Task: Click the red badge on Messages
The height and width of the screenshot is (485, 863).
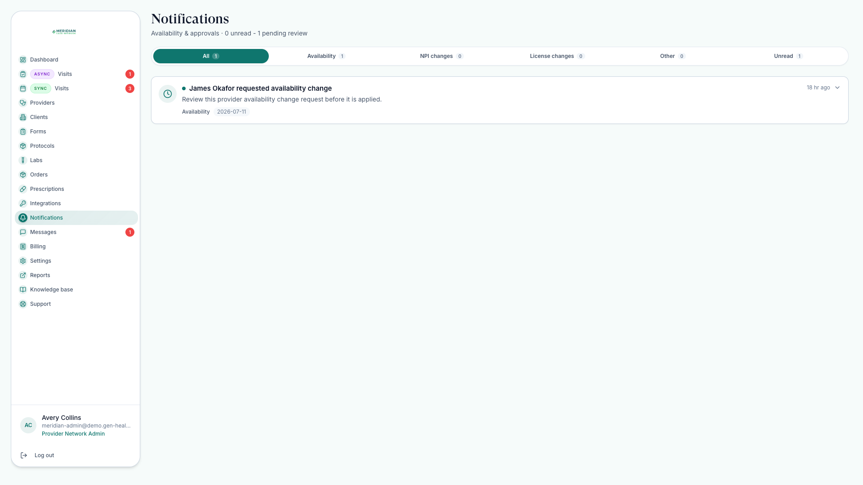Action: (130, 232)
